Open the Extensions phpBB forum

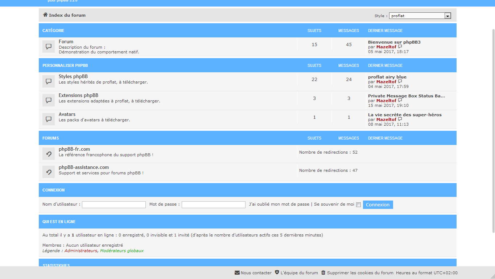[x=78, y=96]
